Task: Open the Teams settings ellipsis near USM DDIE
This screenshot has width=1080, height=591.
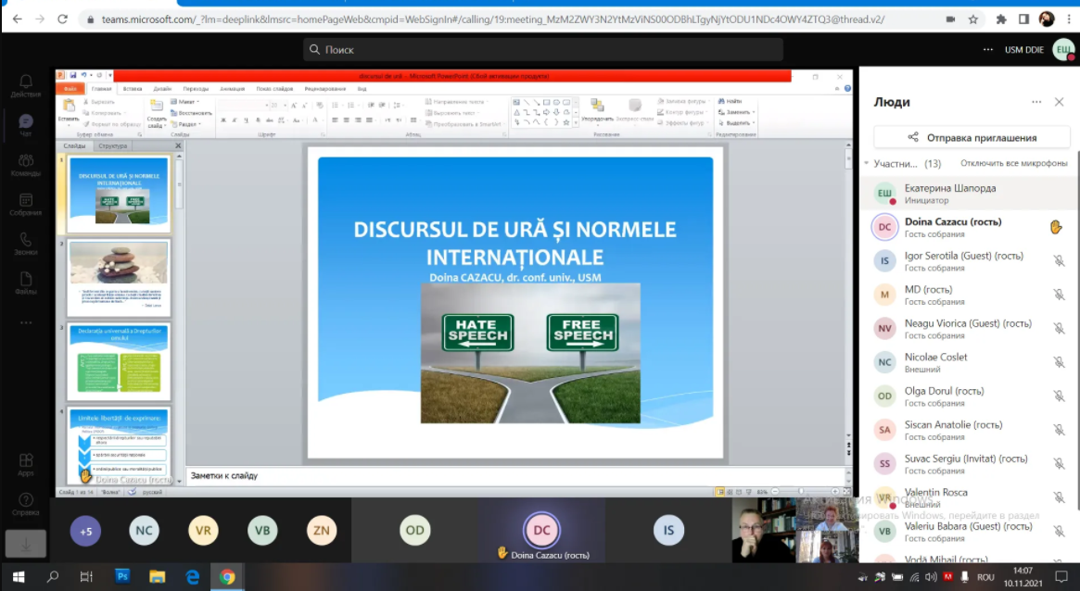Action: pyautogui.click(x=987, y=49)
